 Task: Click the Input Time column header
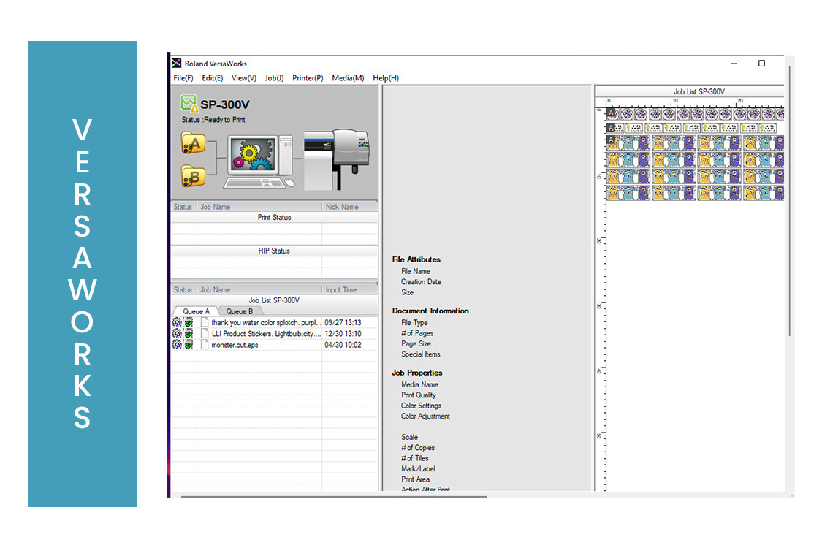tap(350, 289)
